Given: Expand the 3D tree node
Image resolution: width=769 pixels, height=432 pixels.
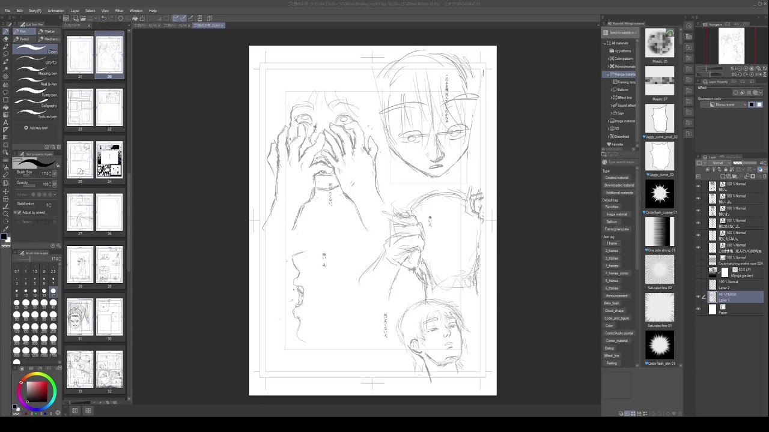Looking at the screenshot, I should click(x=609, y=129).
